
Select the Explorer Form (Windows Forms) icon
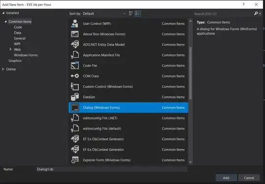point(75,160)
